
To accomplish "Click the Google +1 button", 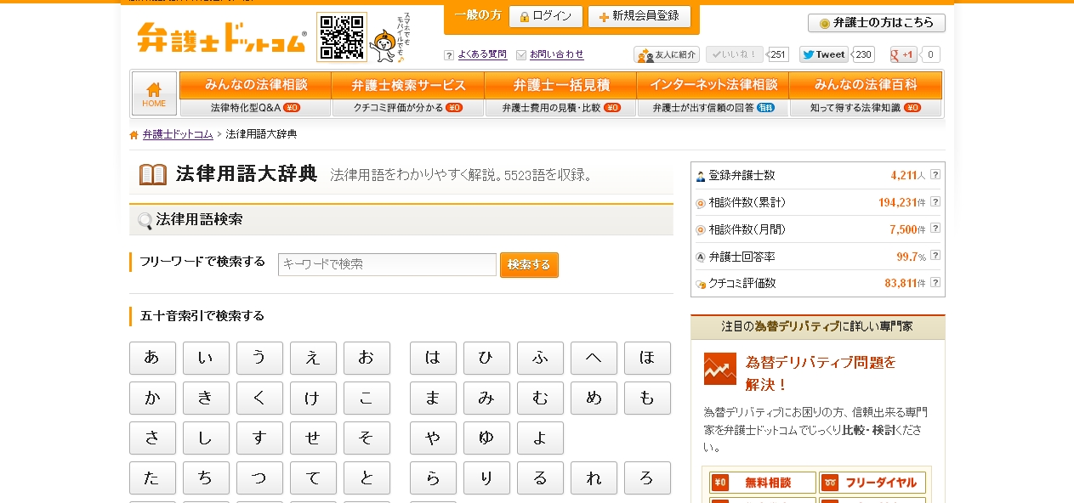I will (x=902, y=54).
